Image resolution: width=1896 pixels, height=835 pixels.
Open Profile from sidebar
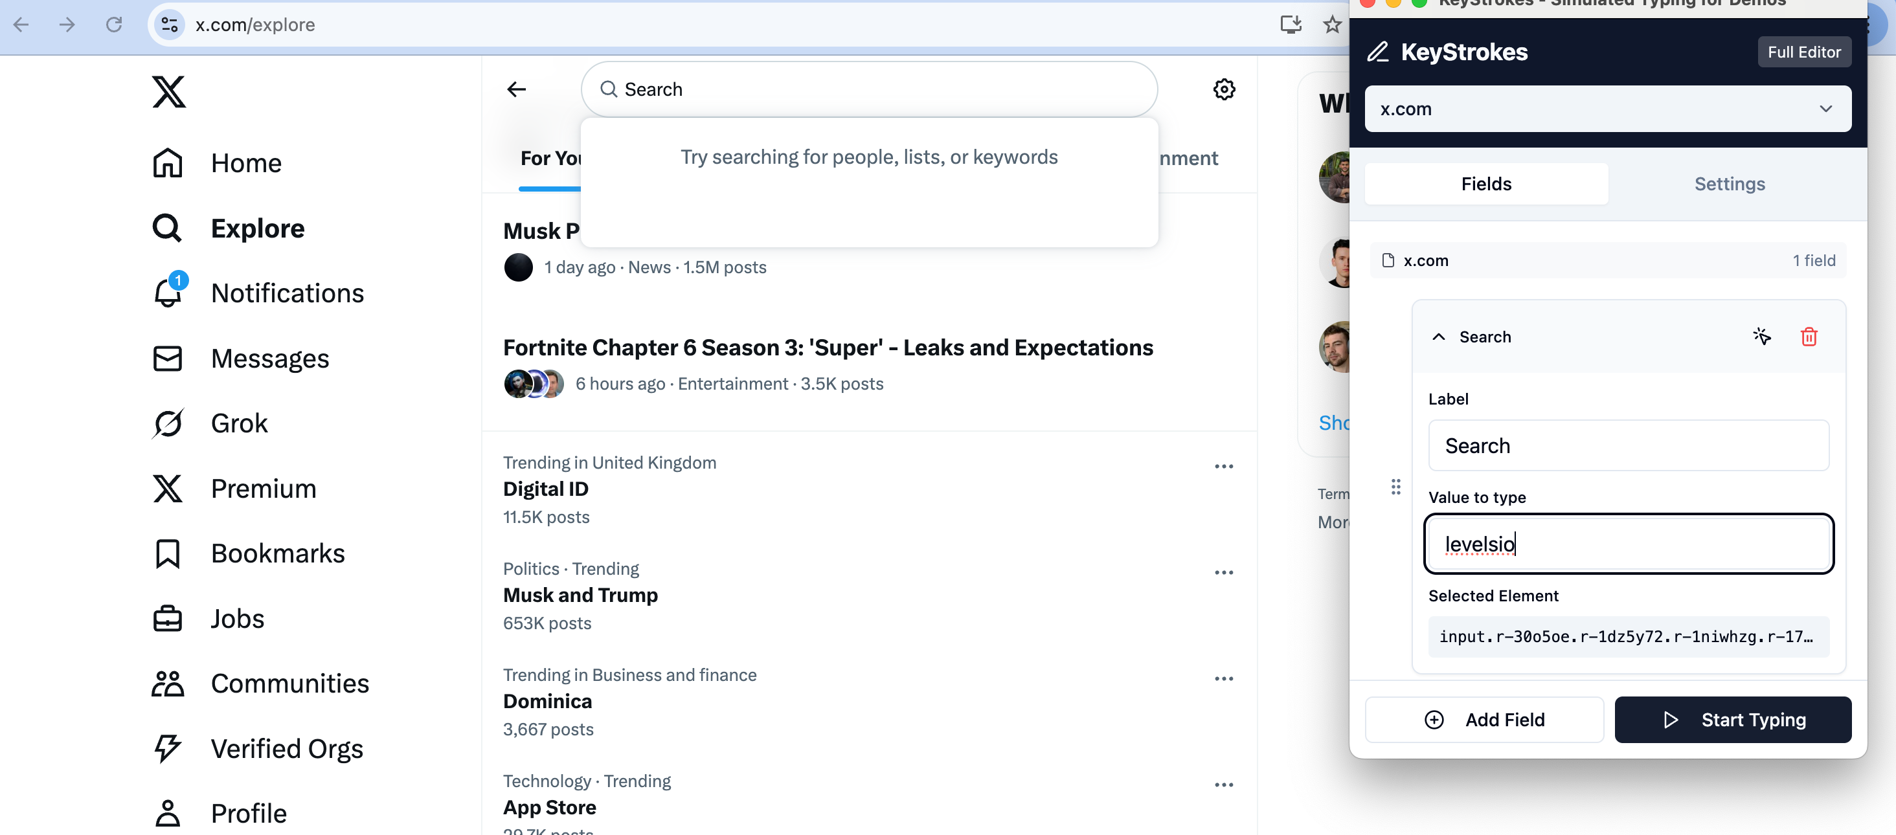pyautogui.click(x=219, y=813)
